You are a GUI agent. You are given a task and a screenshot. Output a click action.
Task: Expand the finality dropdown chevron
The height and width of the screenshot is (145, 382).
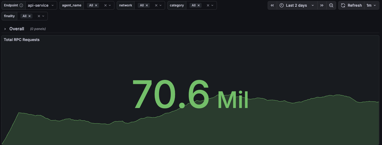click(x=43, y=16)
